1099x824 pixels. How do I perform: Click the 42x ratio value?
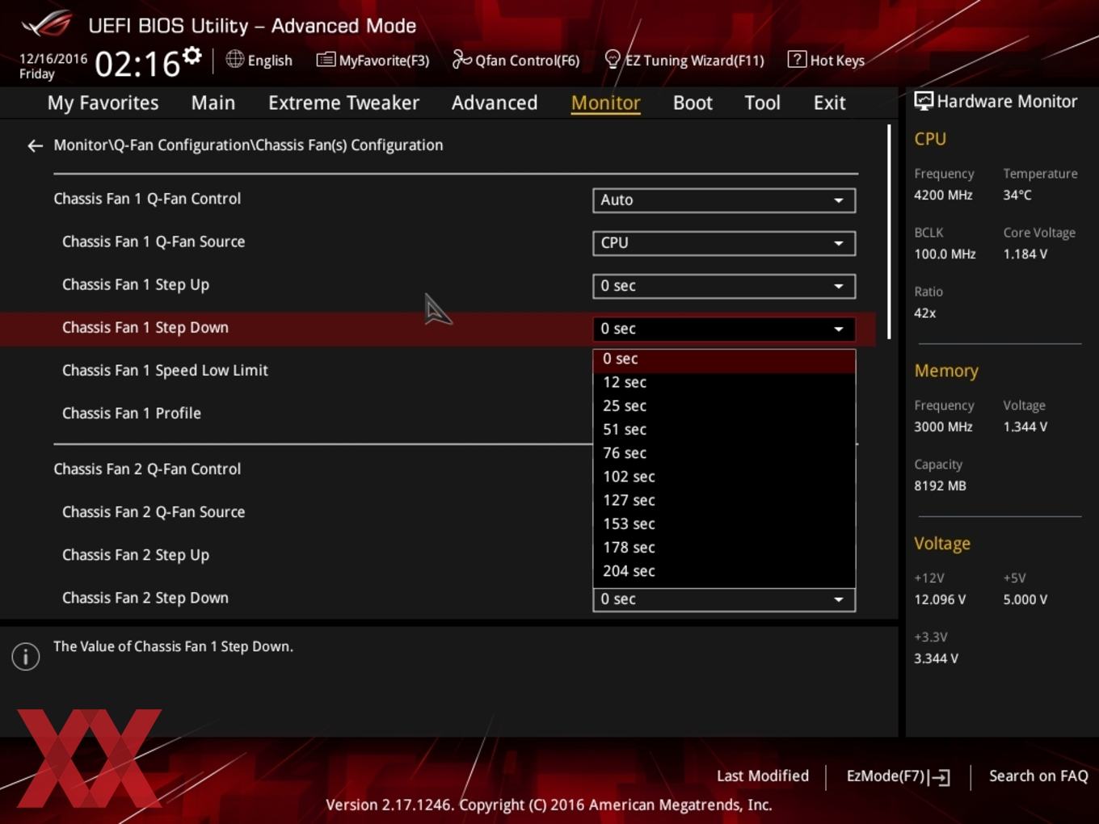(925, 313)
